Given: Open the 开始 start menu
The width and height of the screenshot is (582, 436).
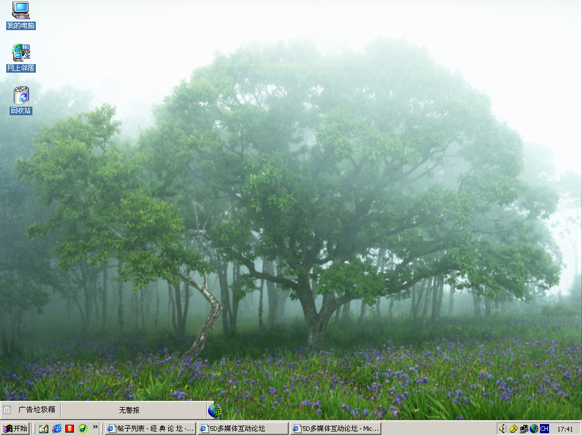Looking at the screenshot, I should click(x=15, y=429).
